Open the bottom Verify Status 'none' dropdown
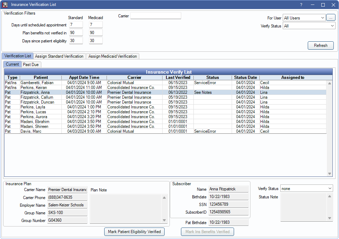The width and height of the screenshot is (339, 239). click(x=306, y=189)
